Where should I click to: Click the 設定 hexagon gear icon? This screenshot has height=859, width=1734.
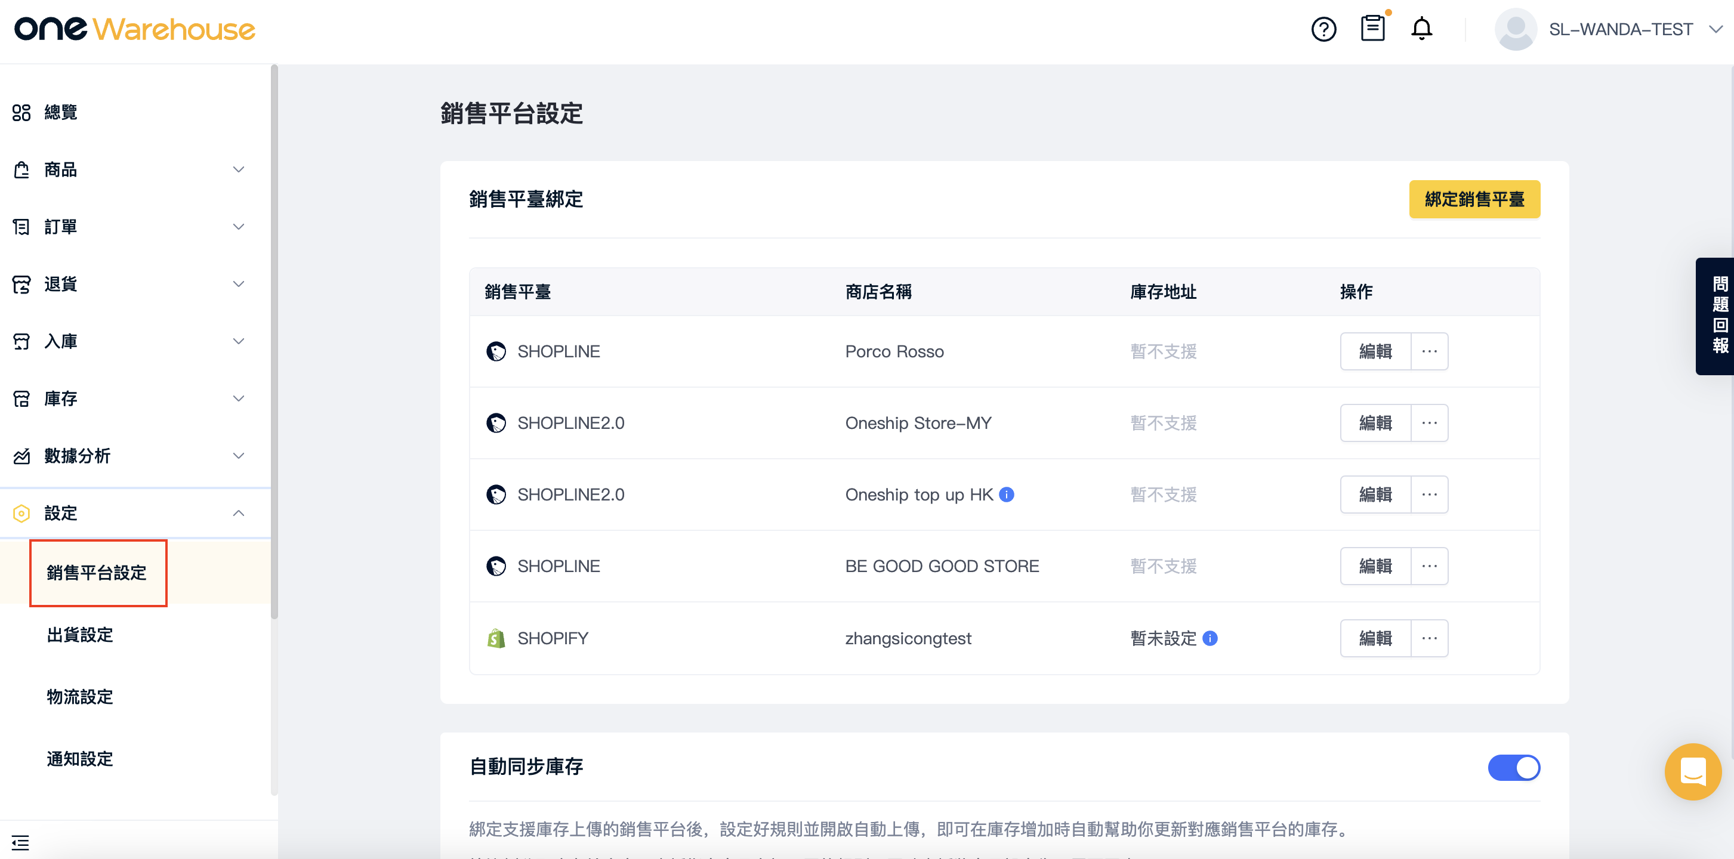pos(21,513)
